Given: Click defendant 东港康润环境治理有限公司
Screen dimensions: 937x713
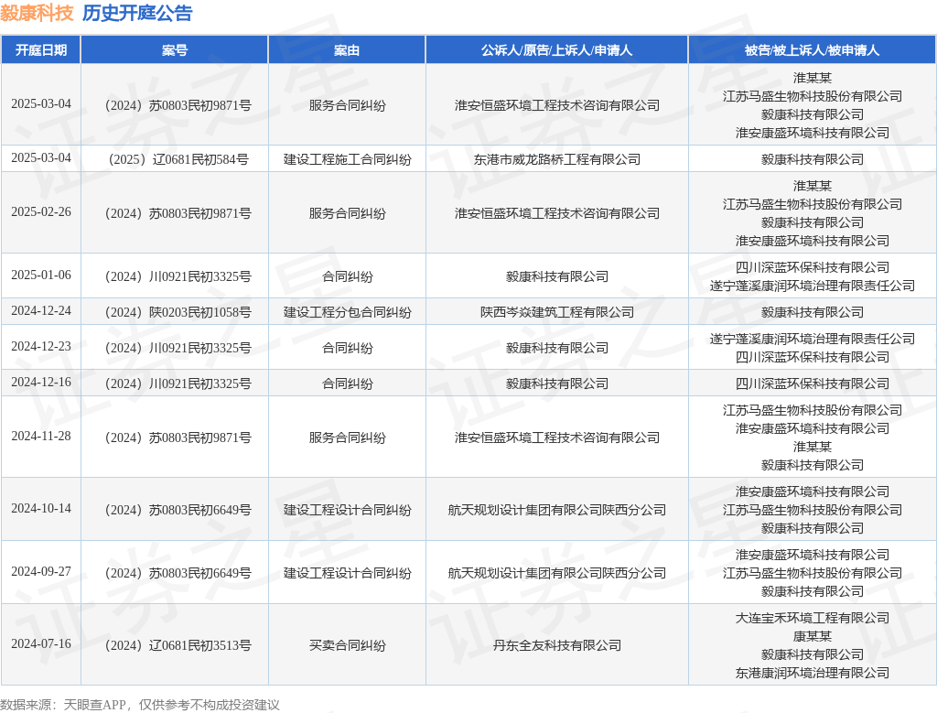Looking at the screenshot, I should coord(813,673).
